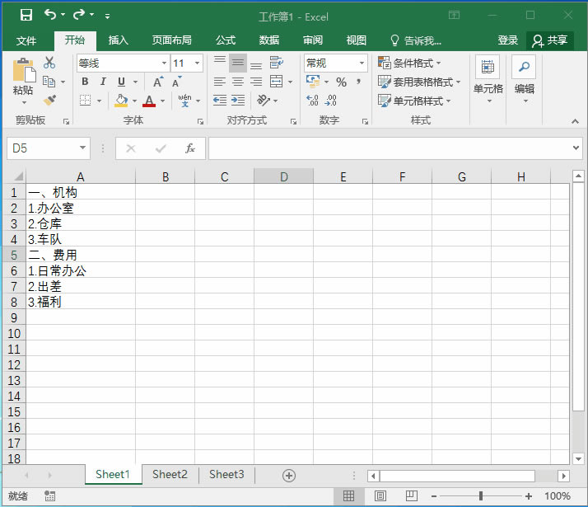
Task: Switch to page layout view in status bar
Action: (x=380, y=495)
